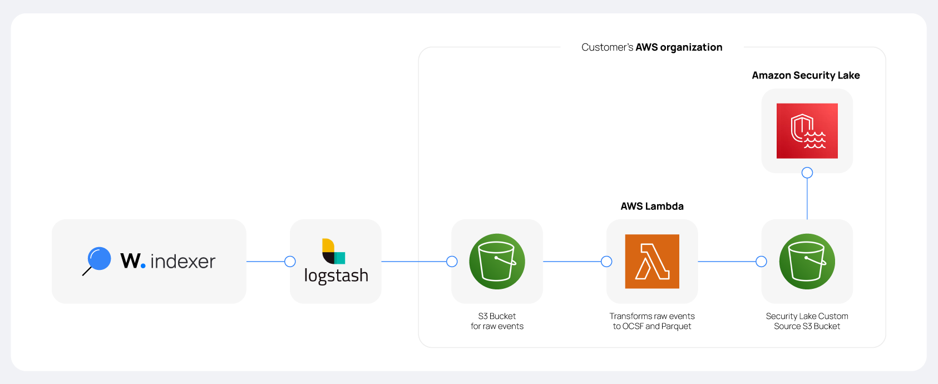Click the Custom Source S3 bucket icon
Image resolution: width=938 pixels, height=384 pixels.
(x=807, y=261)
